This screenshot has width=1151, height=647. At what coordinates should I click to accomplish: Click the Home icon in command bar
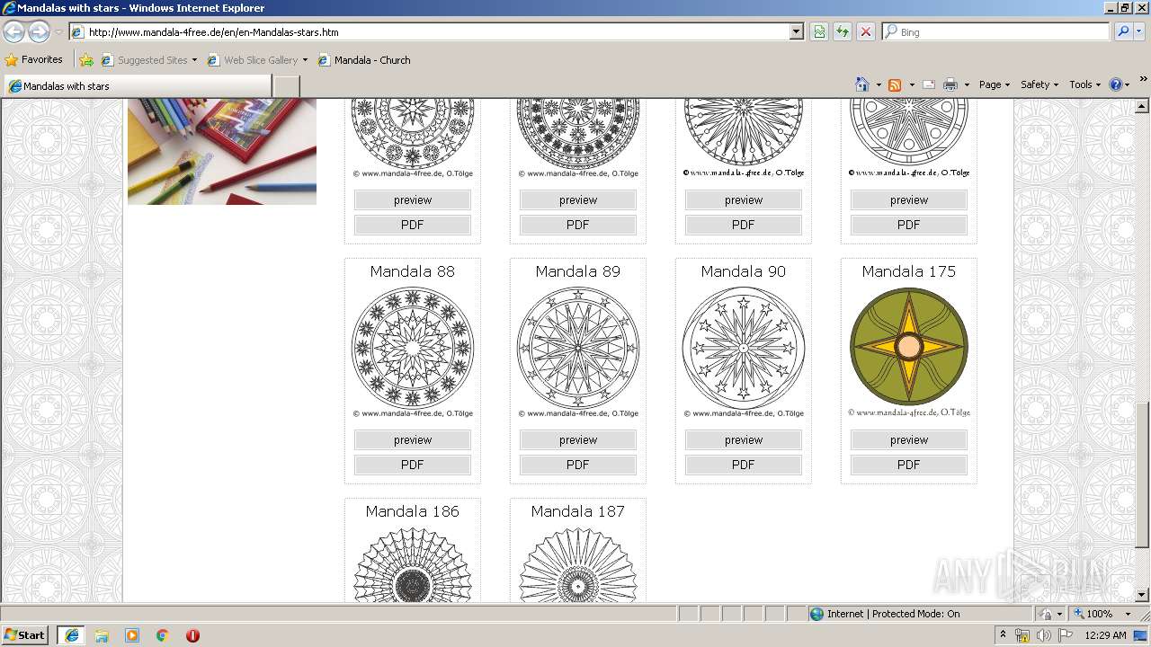point(862,84)
